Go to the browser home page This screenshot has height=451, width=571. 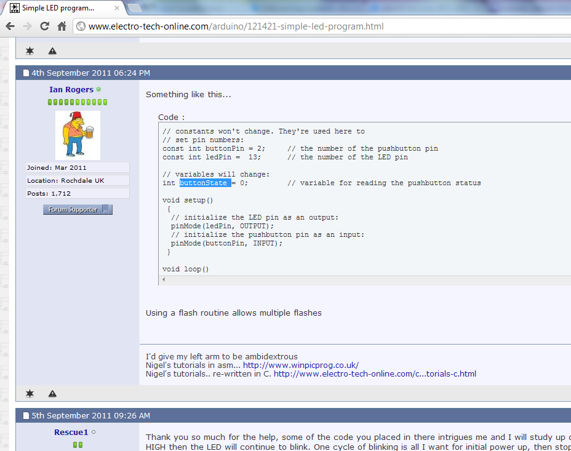pyautogui.click(x=62, y=26)
